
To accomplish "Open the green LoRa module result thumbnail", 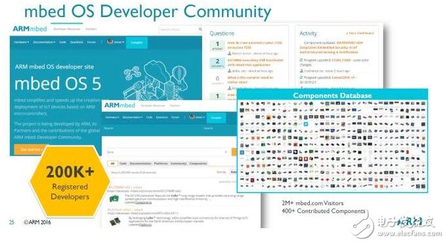I will 114,198.
